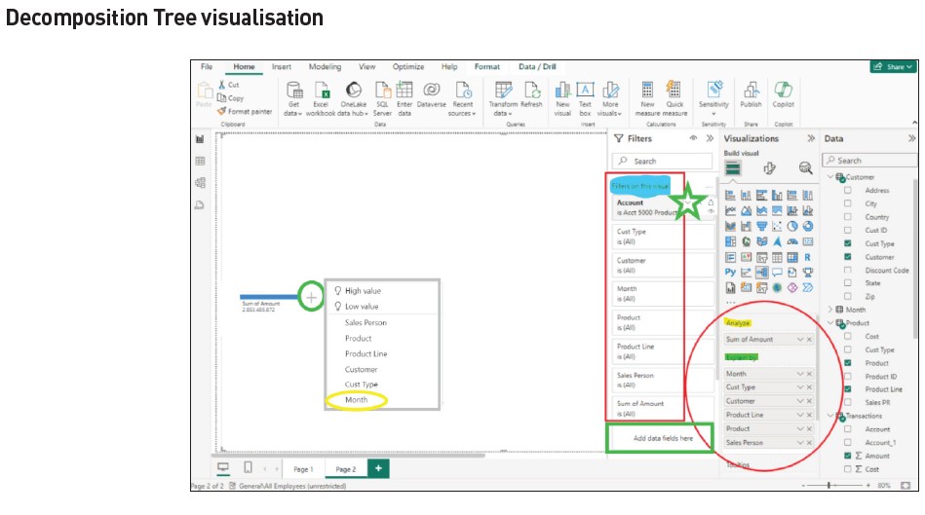Open the Copilot ribbon icon
Screen dimensions: 925x515
coord(783,91)
